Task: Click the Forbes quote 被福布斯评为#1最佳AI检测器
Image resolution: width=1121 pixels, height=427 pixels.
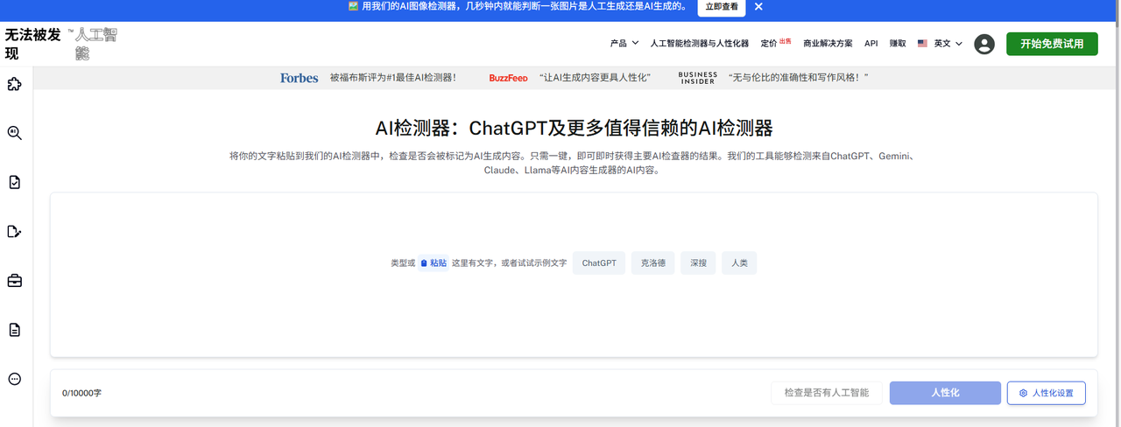Action: (393, 78)
